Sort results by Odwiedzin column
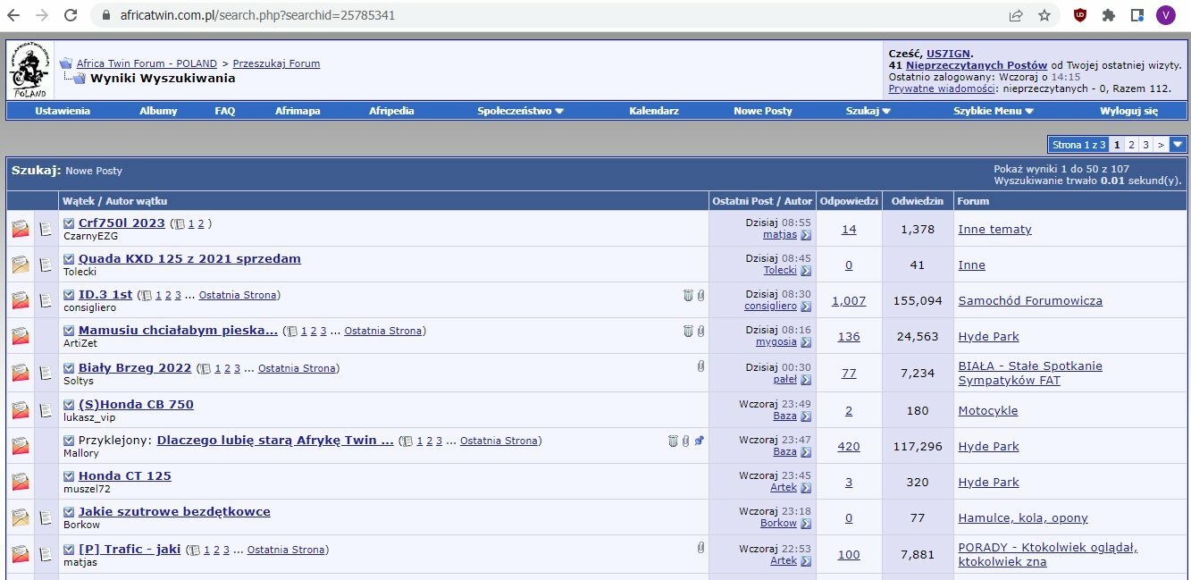This screenshot has width=1191, height=580. coord(918,201)
